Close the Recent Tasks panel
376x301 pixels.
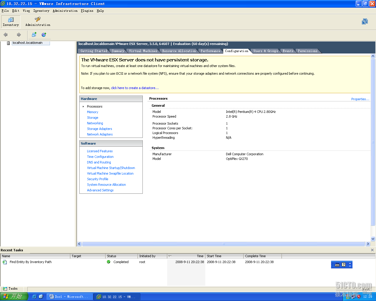coord(372,250)
